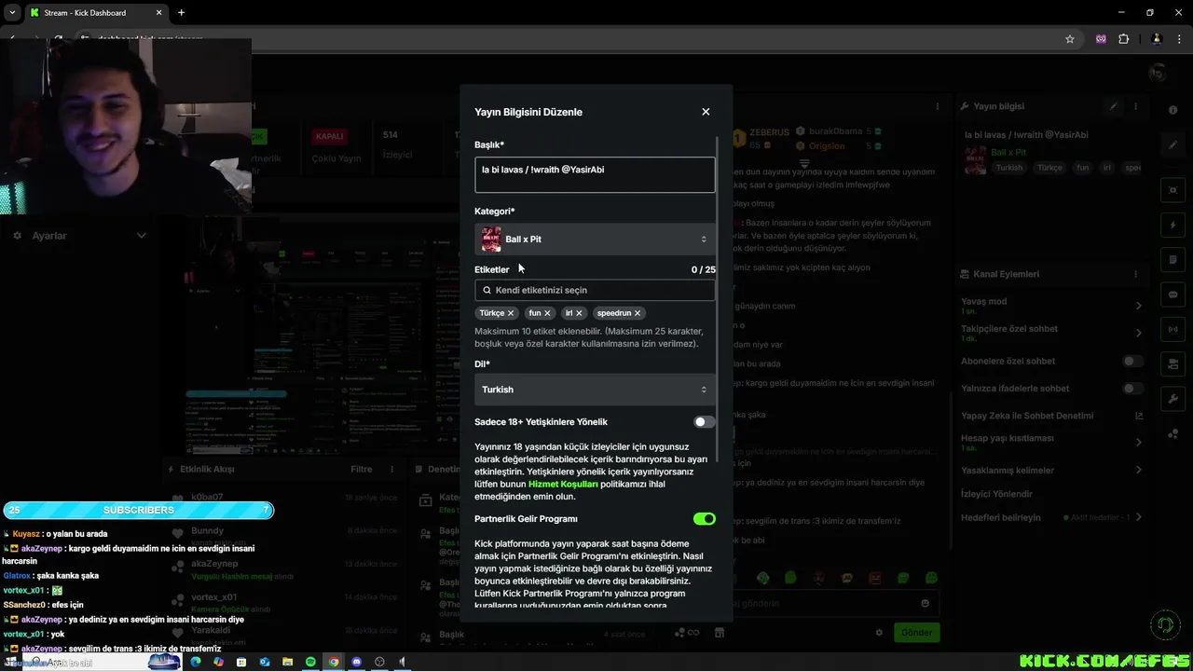Click the broadcast signal sidebar icon
Viewport: 1193px width, 671px height.
click(1173, 329)
